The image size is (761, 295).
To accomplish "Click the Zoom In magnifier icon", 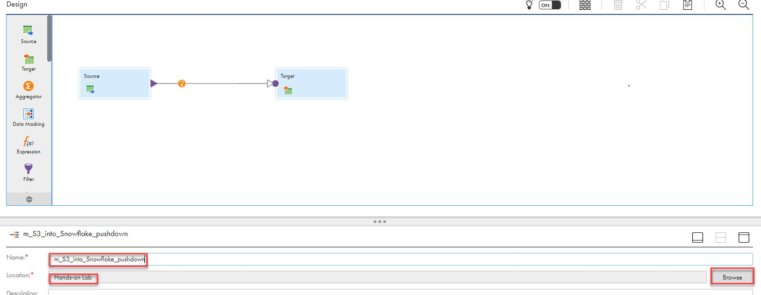I will (720, 5).
